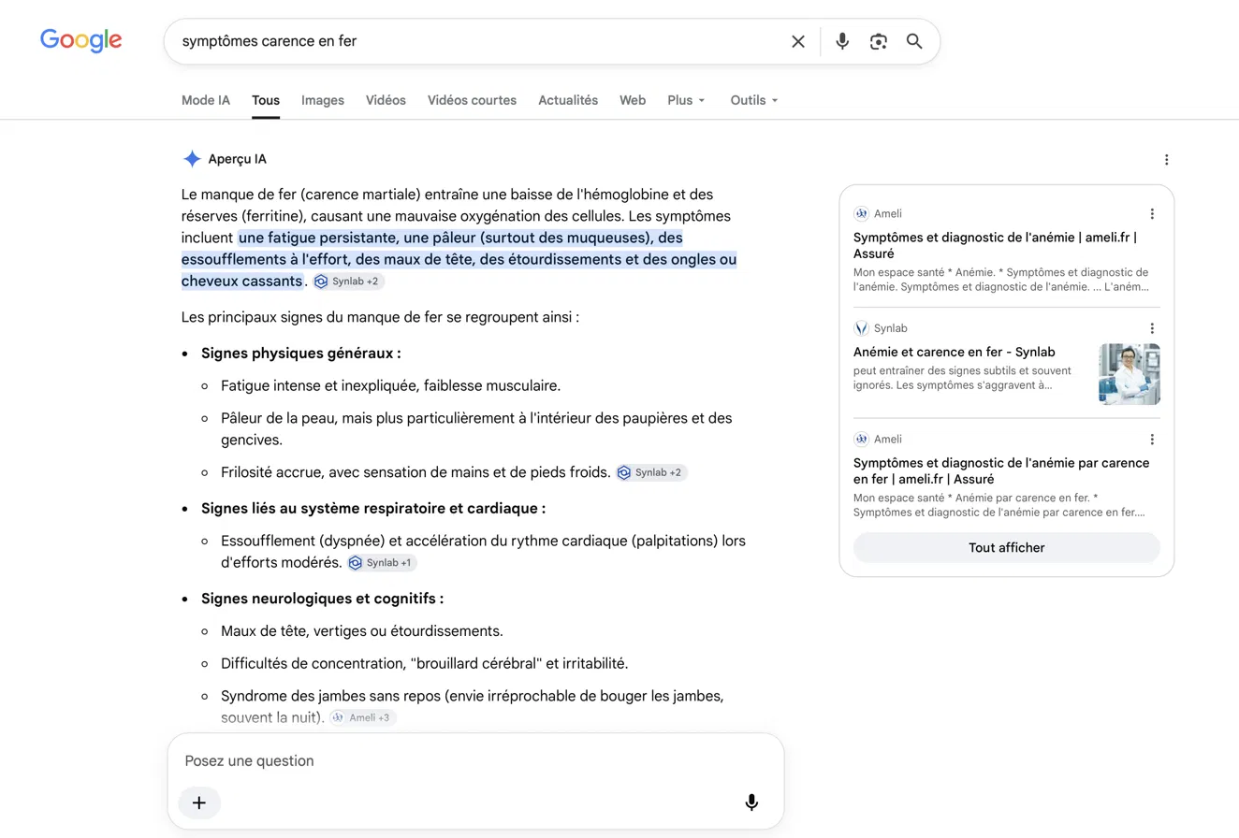This screenshot has width=1239, height=838.
Task: Open options for the first Ameli source card
Action: [1152, 214]
